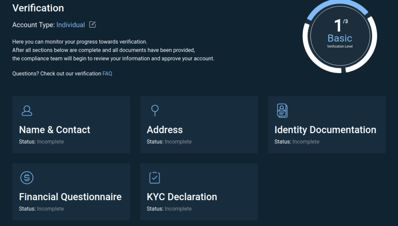398x226 pixels.
Task: Click the person icon on Name & Contact card
Action: (27, 111)
